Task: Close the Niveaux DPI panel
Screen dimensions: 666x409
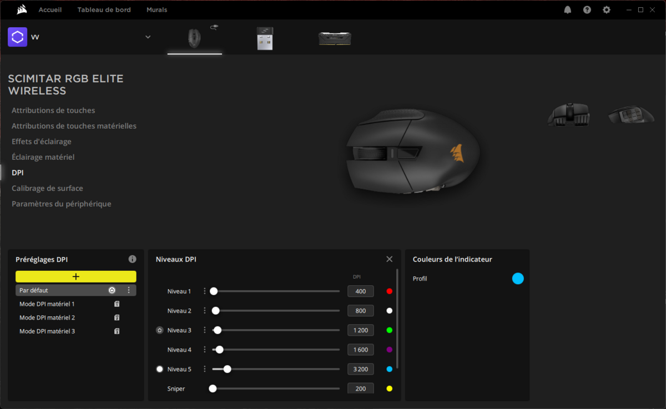Action: [389, 259]
